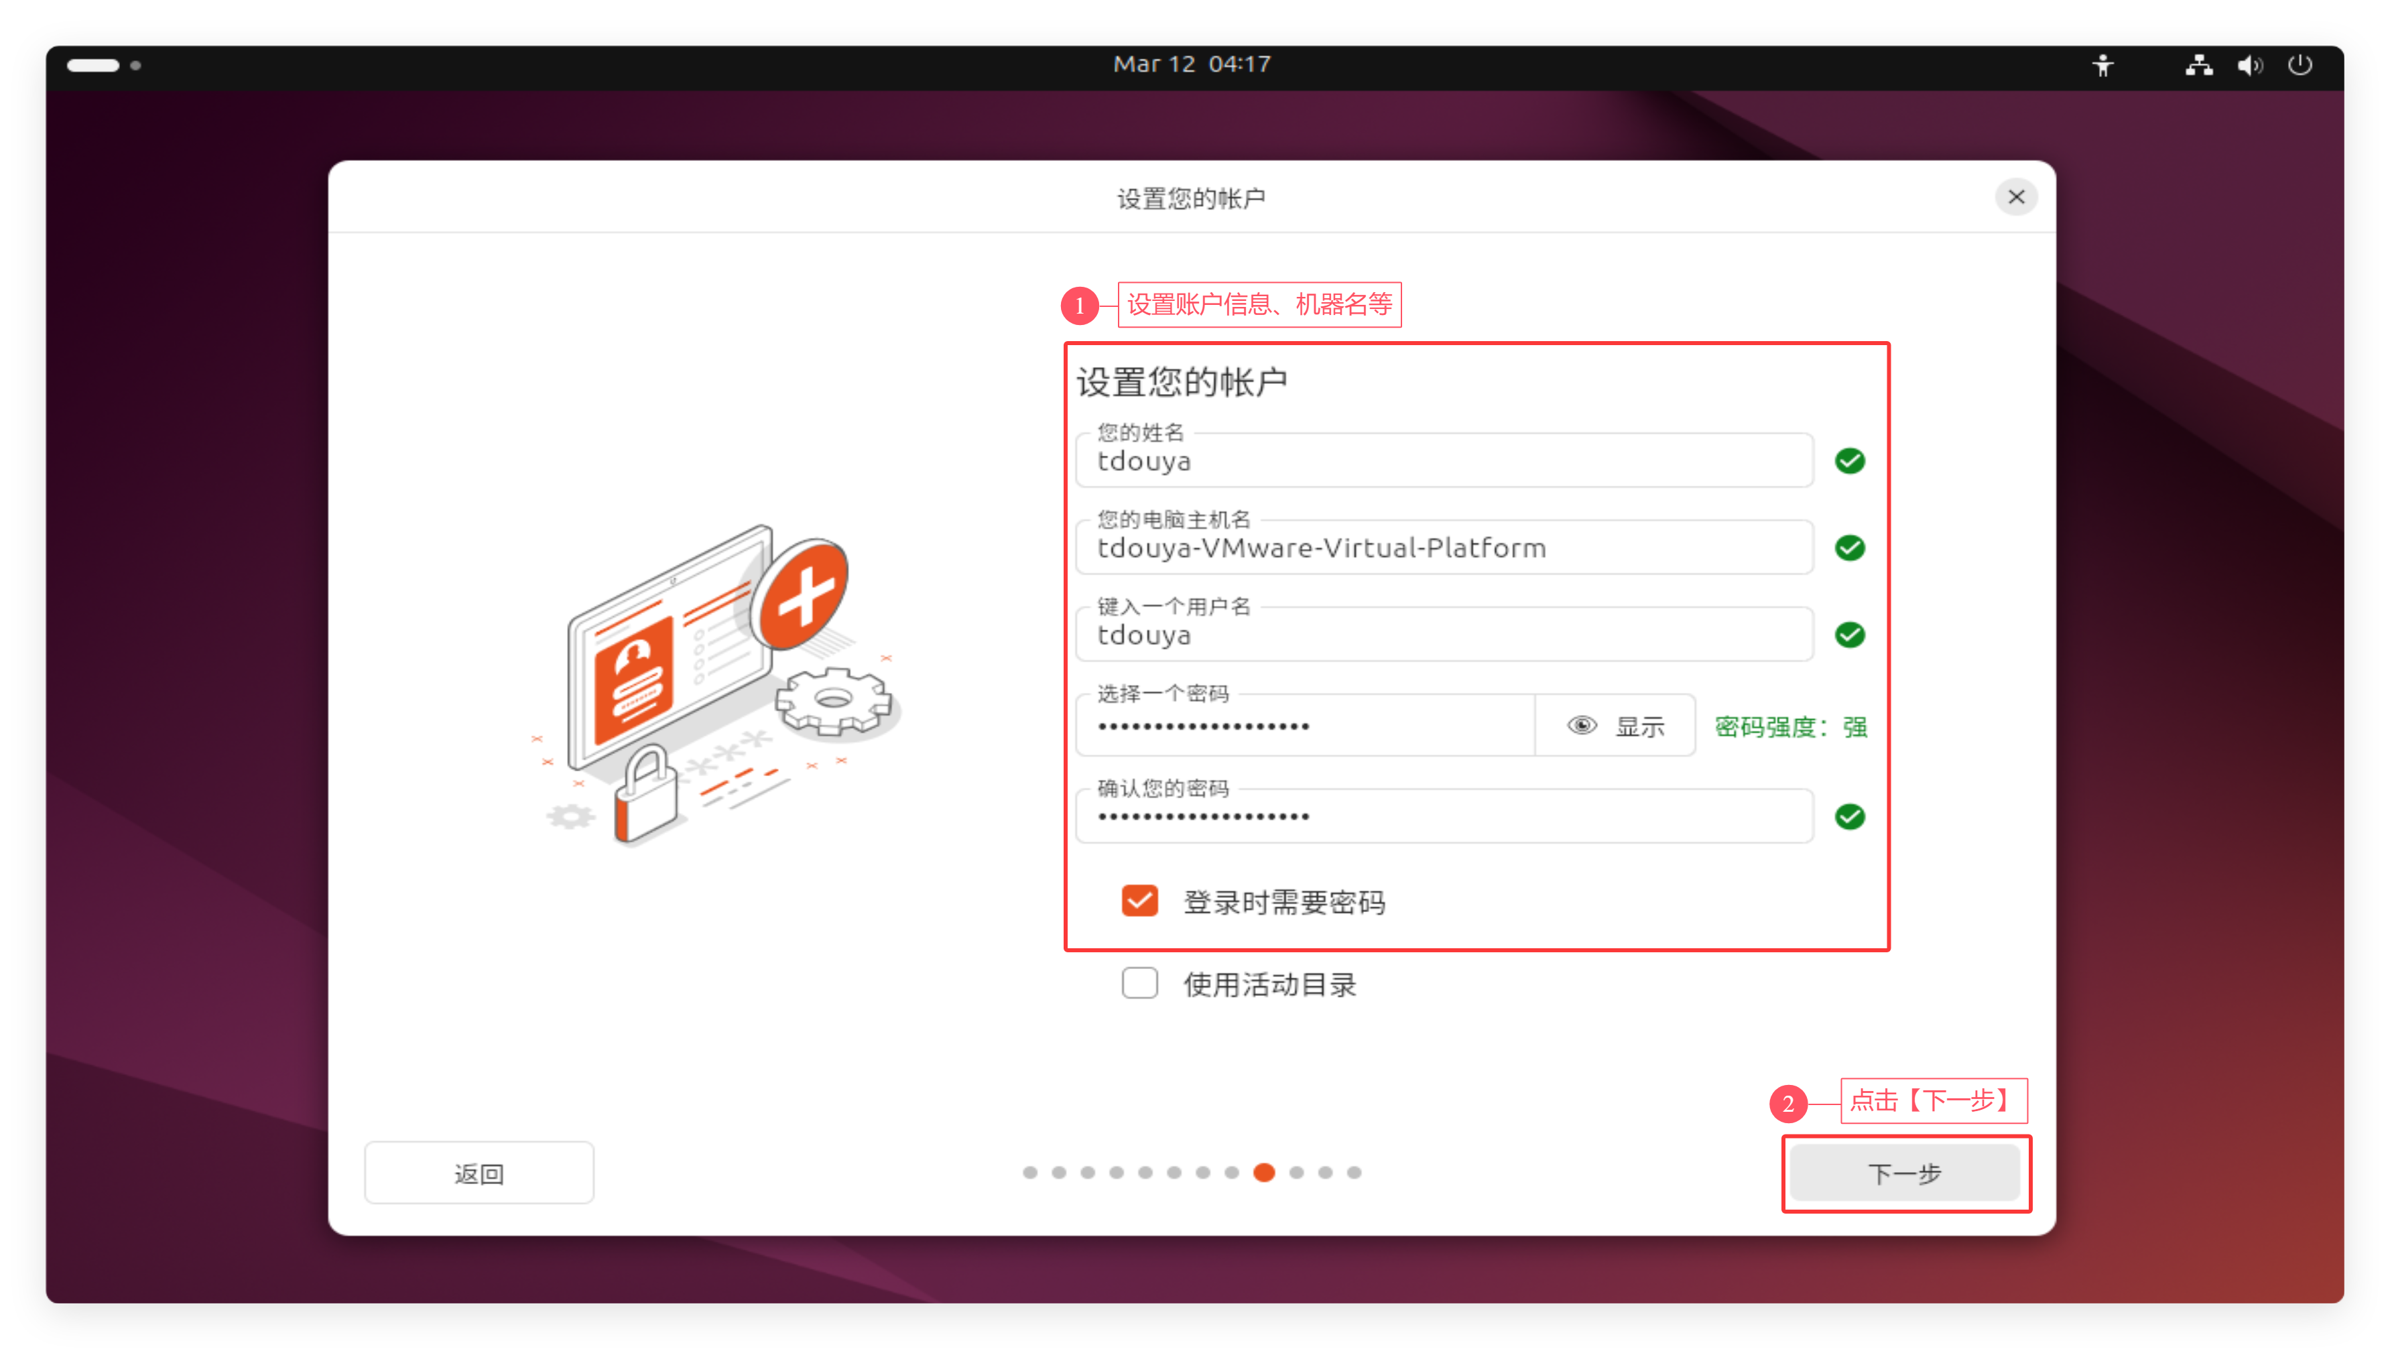Click the last installer progress dot
Screen dimensions: 2390x1349
tap(1355, 1173)
